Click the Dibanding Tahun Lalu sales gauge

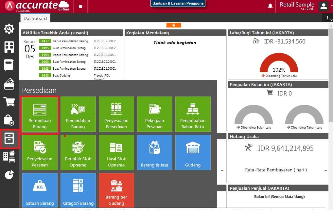(304, 115)
